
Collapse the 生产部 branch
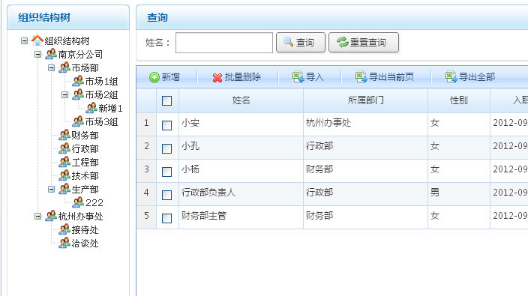51,189
